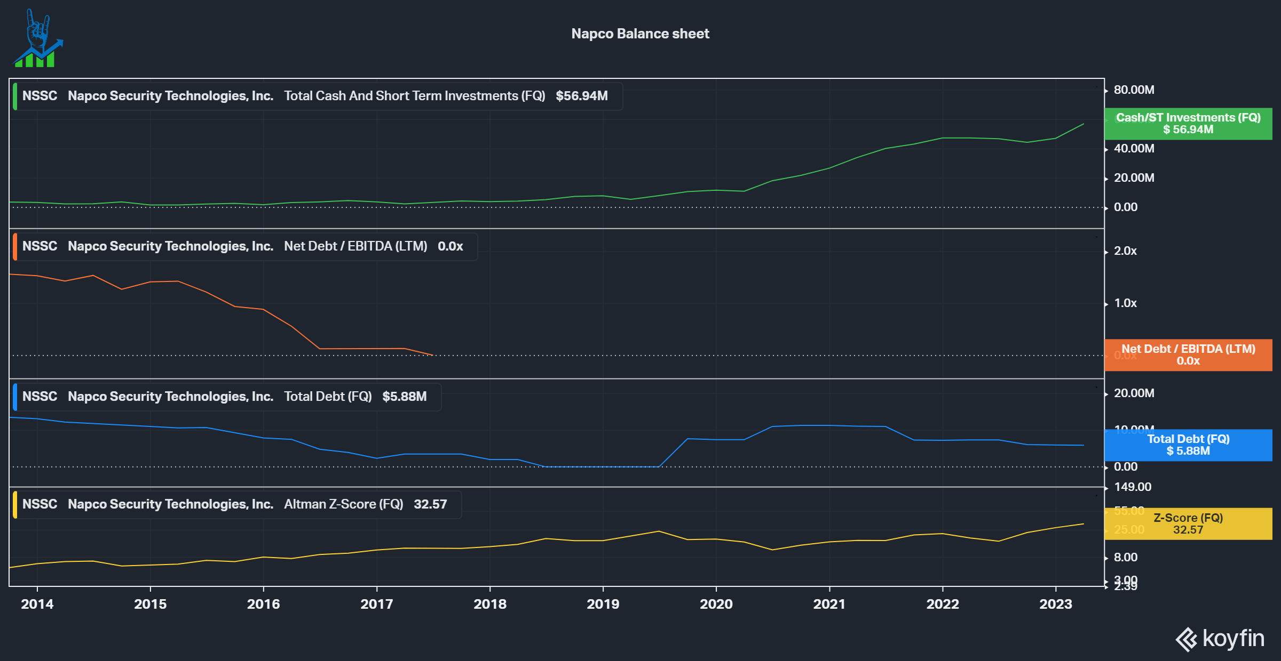Viewport: 1281px width, 661px height.
Task: Click the 80.00M y-axis label
Action: tap(1134, 90)
